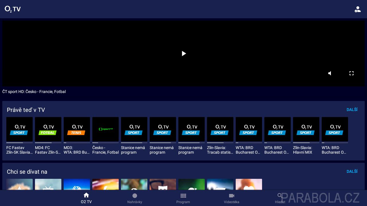
Task: Click DALŠÍ in Chci se dívat na
Action: 352,171
